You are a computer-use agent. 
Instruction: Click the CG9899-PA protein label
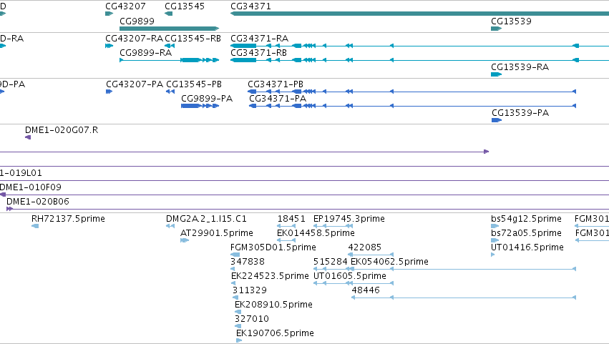pyautogui.click(x=207, y=99)
